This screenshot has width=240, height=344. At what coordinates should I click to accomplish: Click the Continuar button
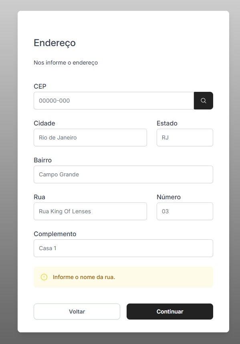[x=169, y=312]
